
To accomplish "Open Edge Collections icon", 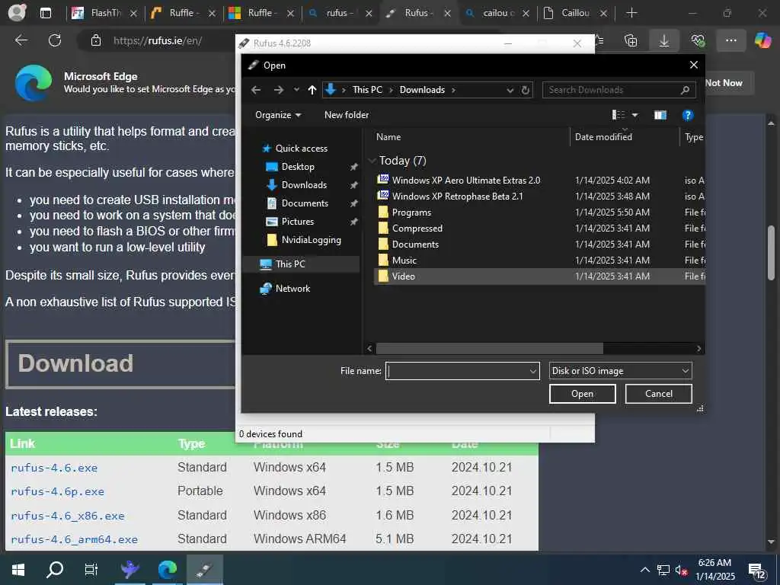I will coord(631,40).
